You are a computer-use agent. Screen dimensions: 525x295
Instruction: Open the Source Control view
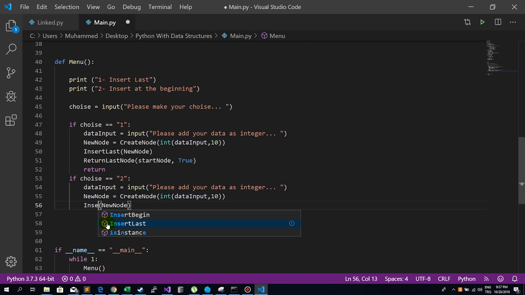(11, 73)
